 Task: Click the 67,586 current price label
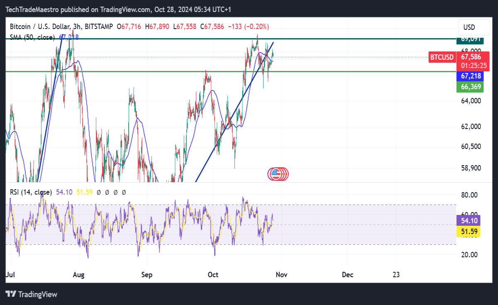pyautogui.click(x=472, y=56)
